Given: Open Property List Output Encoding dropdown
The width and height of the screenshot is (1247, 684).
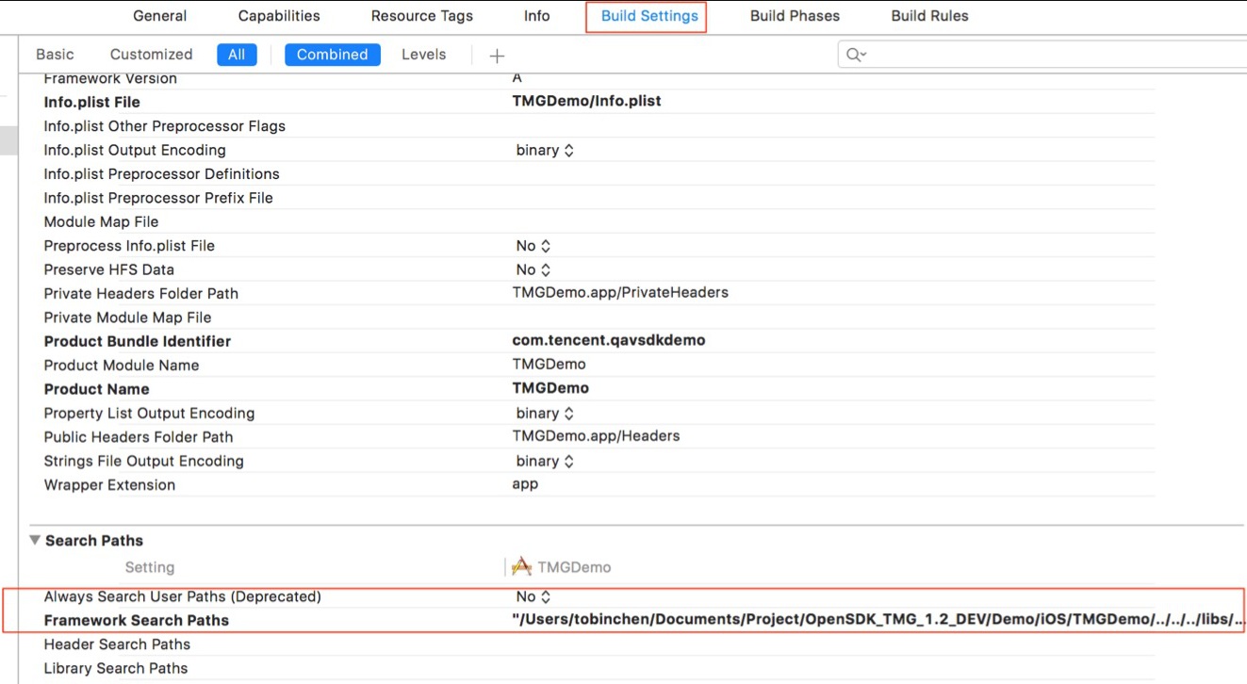Looking at the screenshot, I should 545,413.
